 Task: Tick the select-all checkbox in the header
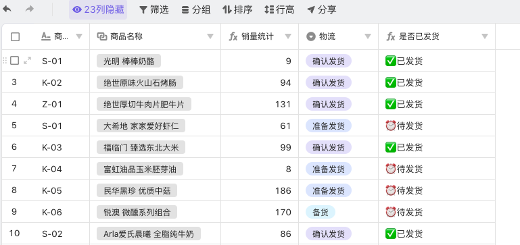pos(16,36)
